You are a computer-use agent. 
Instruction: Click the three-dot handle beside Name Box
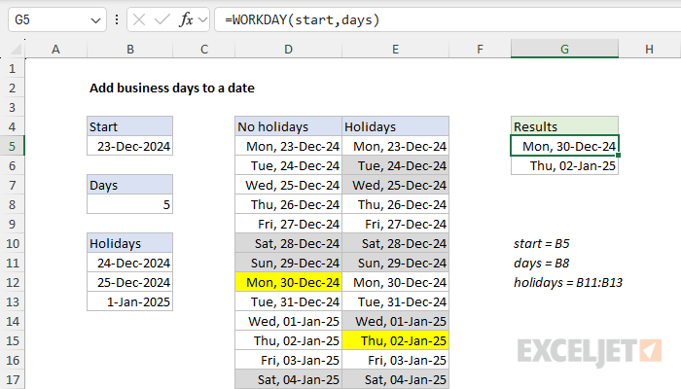click(x=117, y=19)
